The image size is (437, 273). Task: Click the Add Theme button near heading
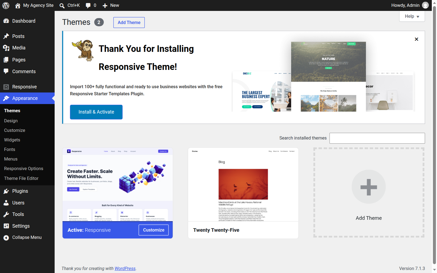pos(129,23)
